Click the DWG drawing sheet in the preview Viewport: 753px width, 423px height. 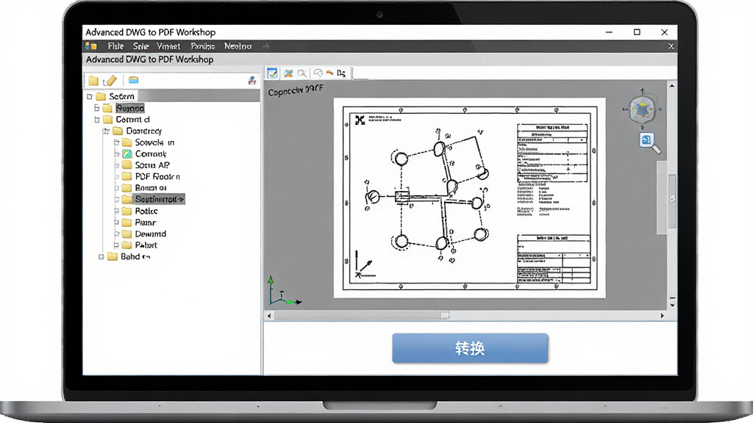tap(470, 198)
